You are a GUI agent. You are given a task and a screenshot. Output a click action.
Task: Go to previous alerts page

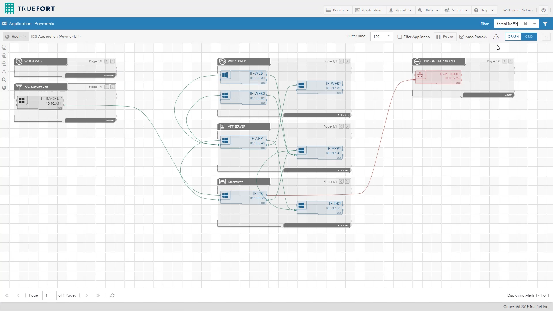pos(18,295)
